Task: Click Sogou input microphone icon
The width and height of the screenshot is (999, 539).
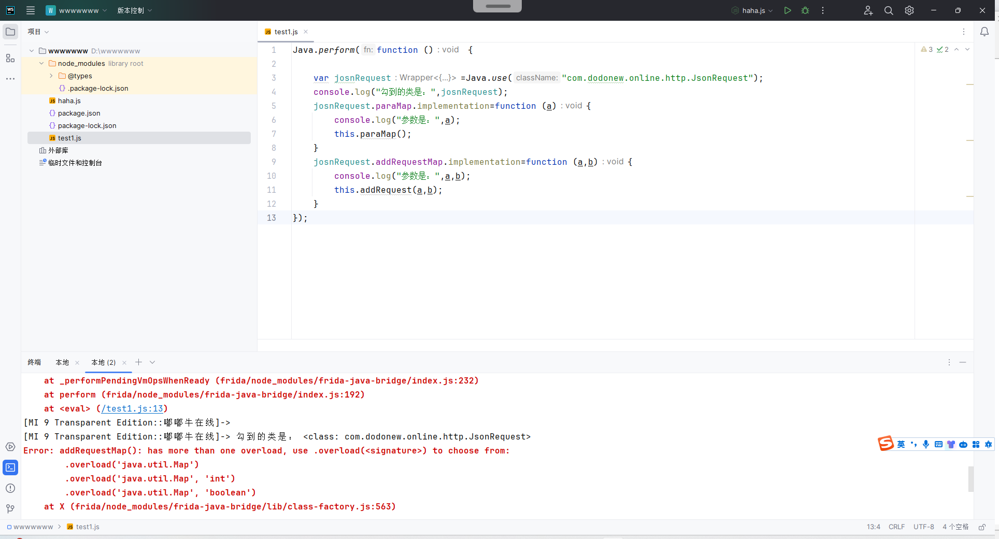Action: [x=926, y=444]
